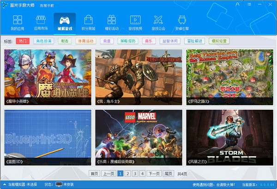277x189 pixels.
Task: Open 蓝图3D Blueprint3D thumbnail
Action: [x=48, y=138]
